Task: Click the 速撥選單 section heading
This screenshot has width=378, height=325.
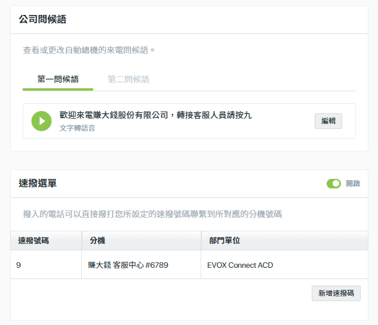Action: (x=38, y=183)
